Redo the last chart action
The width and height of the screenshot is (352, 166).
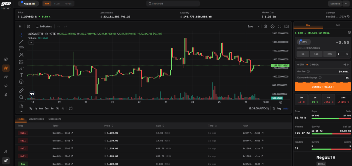point(66,26)
